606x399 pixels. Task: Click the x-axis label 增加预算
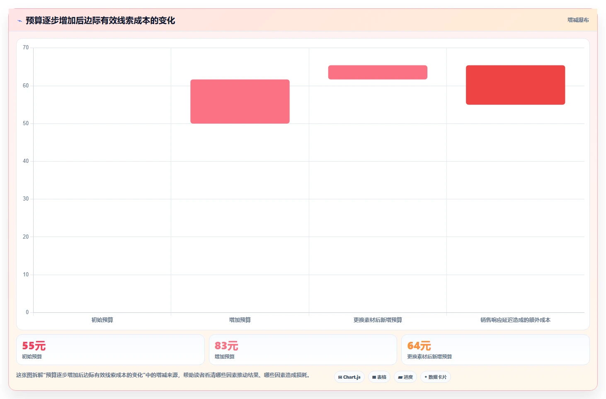point(240,320)
